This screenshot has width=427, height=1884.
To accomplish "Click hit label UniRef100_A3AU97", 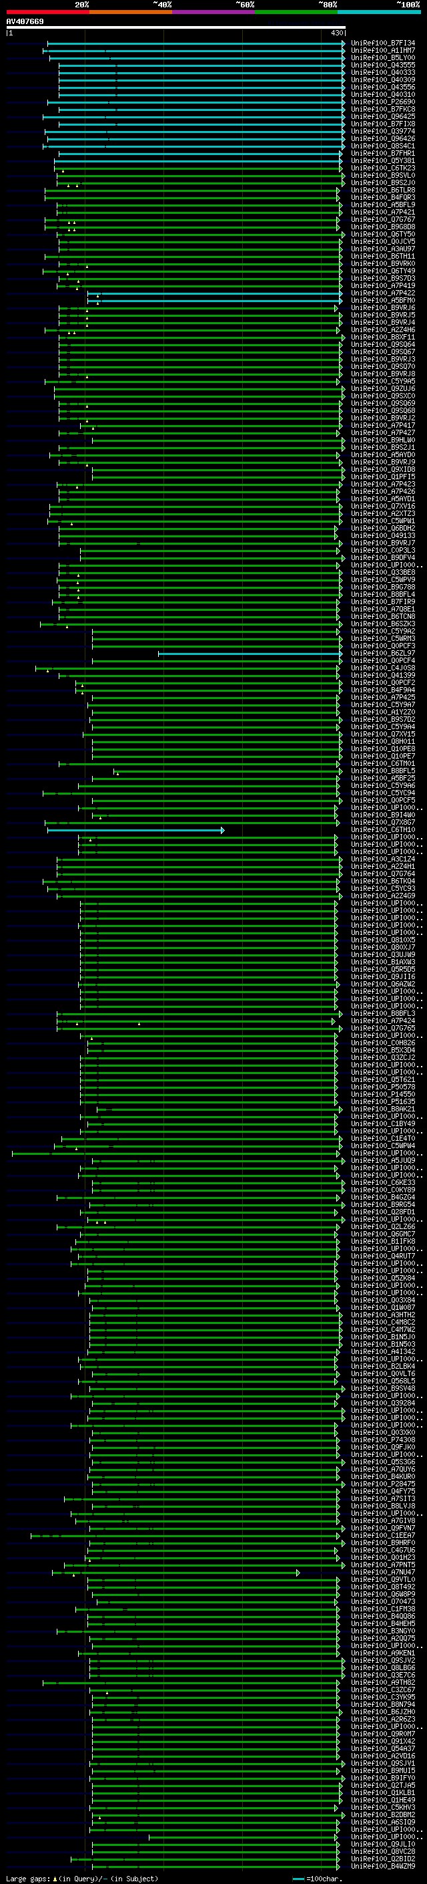I will click(x=383, y=249).
